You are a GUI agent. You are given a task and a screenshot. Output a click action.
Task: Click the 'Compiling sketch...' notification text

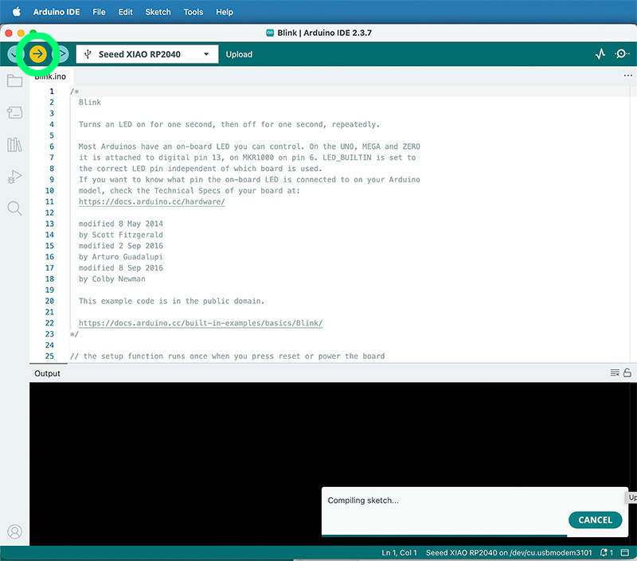click(363, 500)
